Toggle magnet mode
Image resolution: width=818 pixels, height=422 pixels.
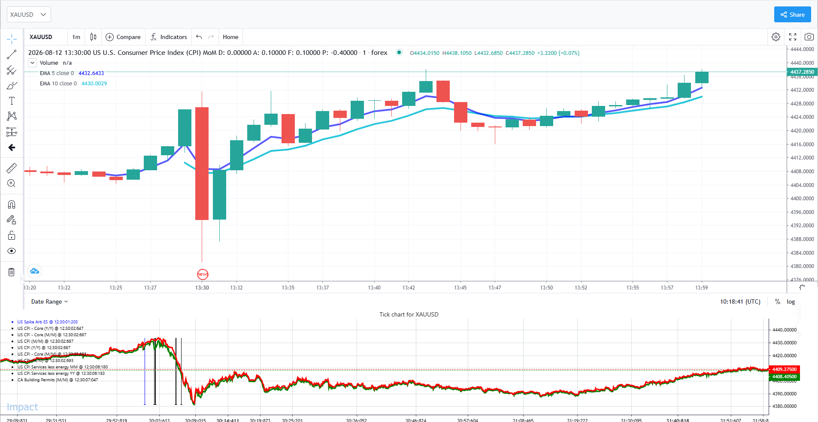[x=12, y=205]
